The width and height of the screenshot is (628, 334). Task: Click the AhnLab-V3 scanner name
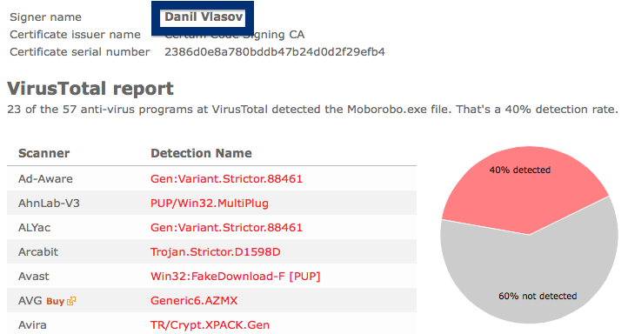pos(49,204)
